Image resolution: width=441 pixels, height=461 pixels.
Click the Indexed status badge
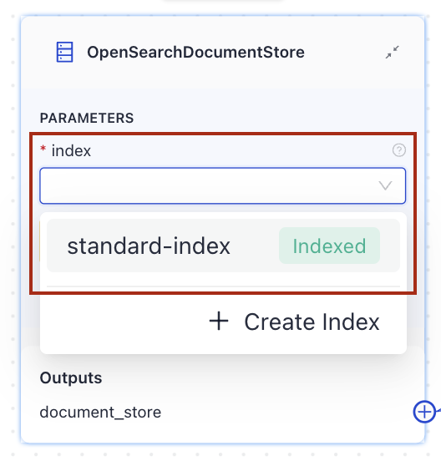click(x=329, y=246)
